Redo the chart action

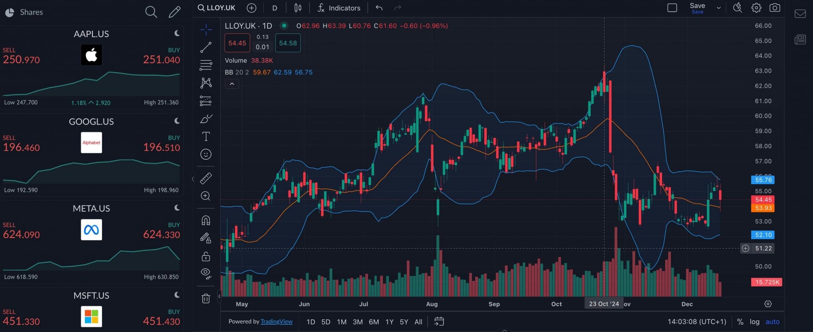click(397, 8)
